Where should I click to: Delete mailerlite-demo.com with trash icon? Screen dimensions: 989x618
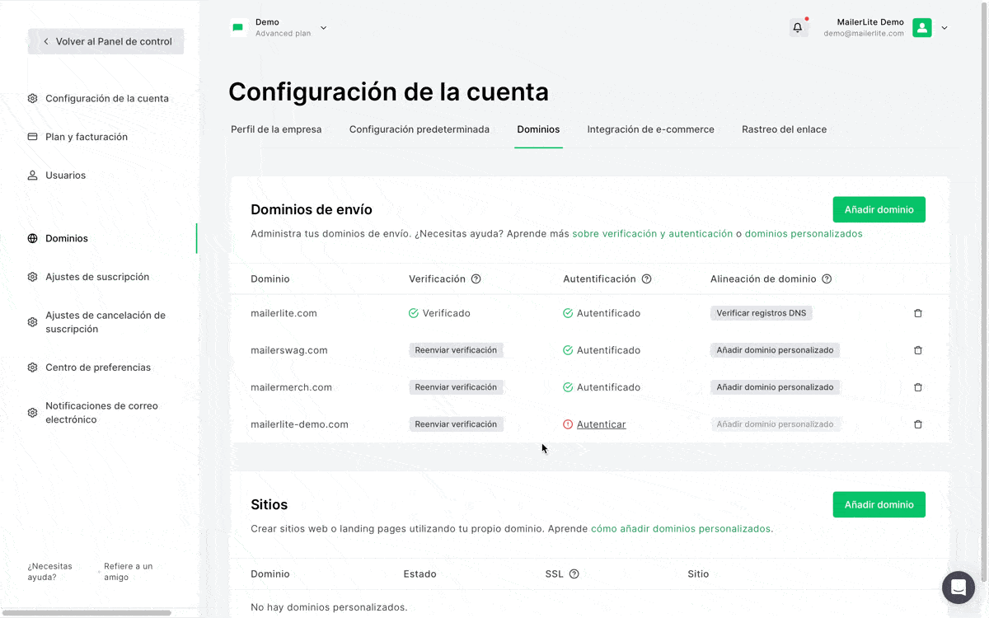918,424
